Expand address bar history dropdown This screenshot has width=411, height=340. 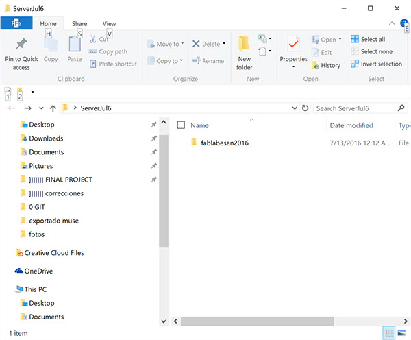(295, 108)
